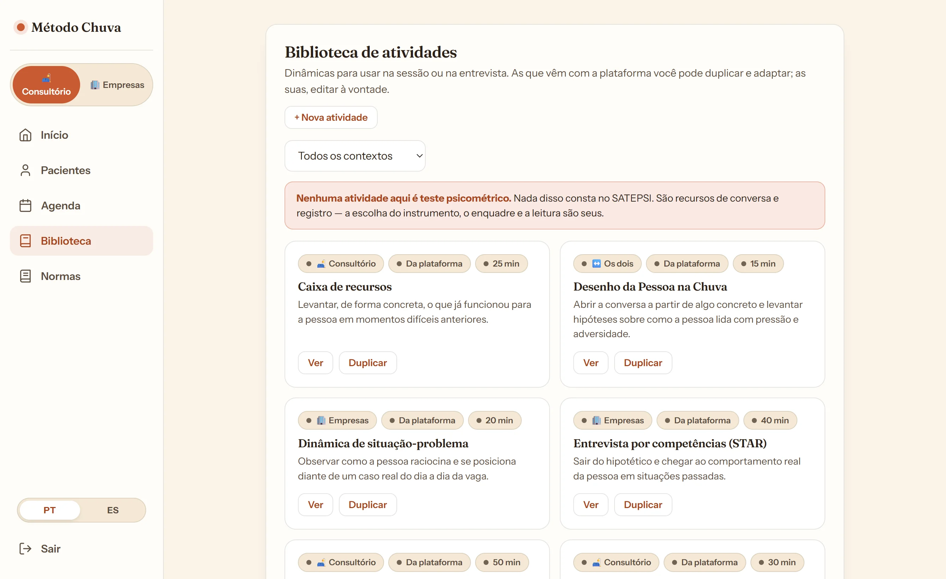Open Agenda in sidebar
The height and width of the screenshot is (579, 946).
(82, 206)
